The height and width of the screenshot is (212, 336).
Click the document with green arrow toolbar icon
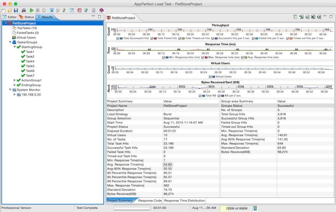86,10
